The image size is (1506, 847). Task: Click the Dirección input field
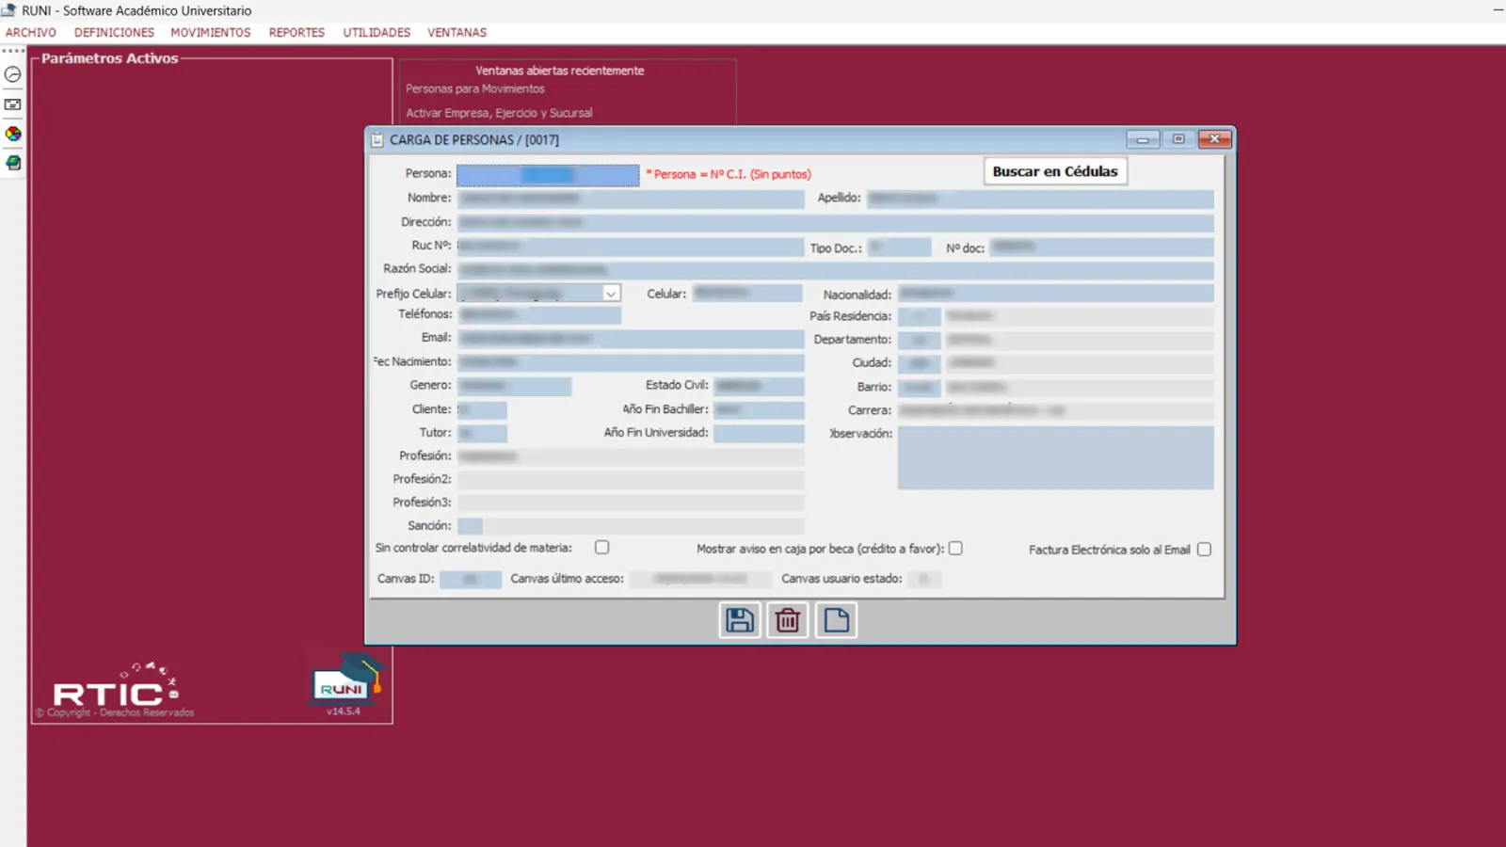[x=836, y=223]
